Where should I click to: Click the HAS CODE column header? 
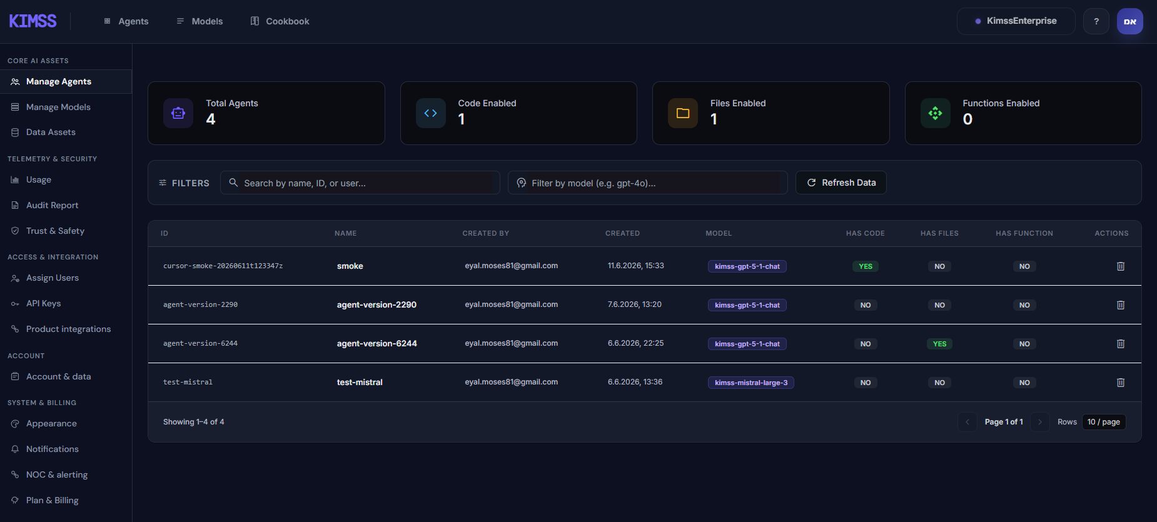(866, 233)
